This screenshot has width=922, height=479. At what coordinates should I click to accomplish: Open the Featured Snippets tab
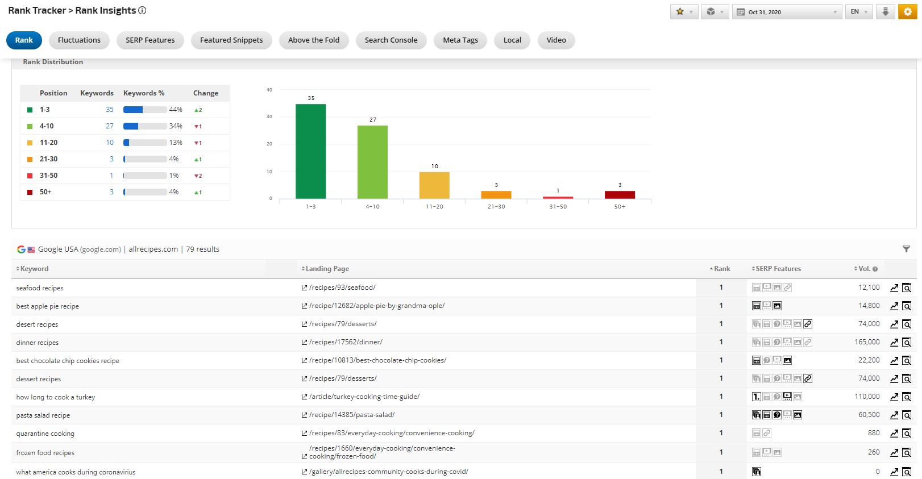[x=231, y=40]
